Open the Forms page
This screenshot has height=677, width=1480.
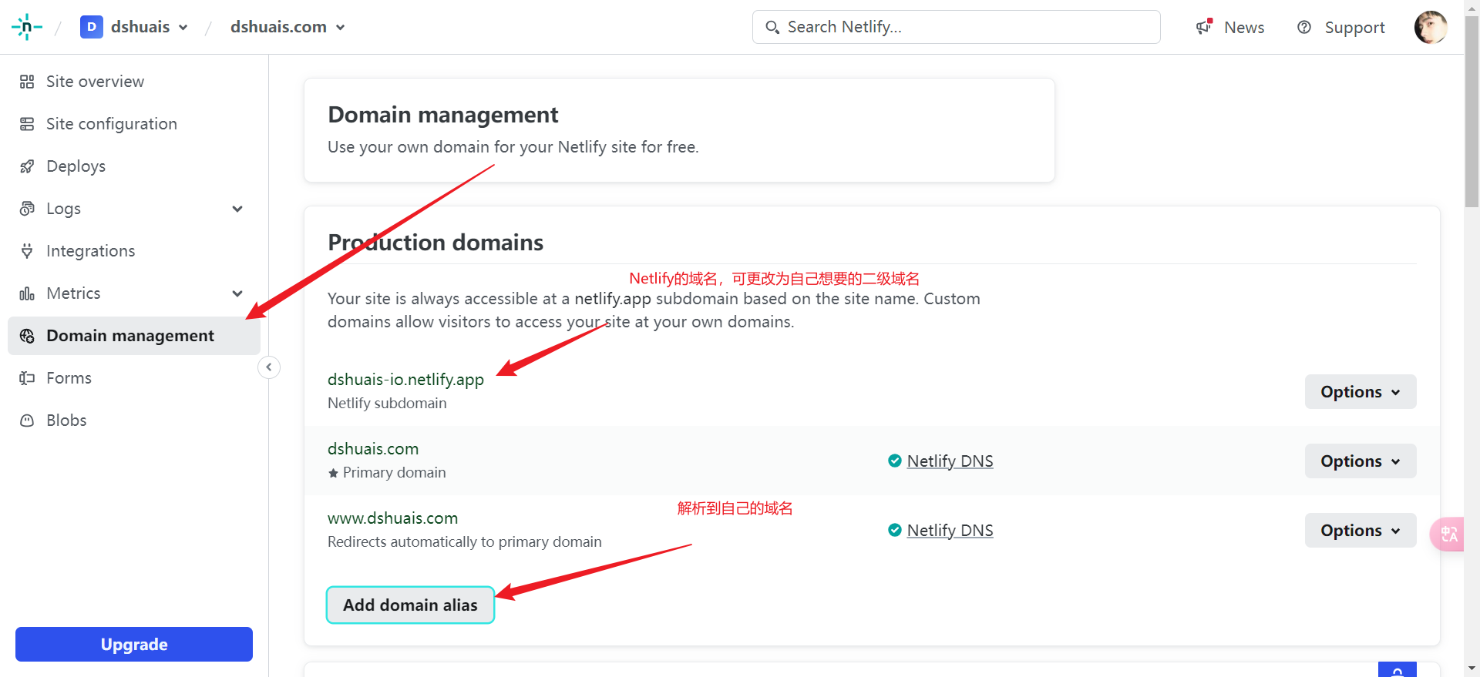pyautogui.click(x=69, y=378)
